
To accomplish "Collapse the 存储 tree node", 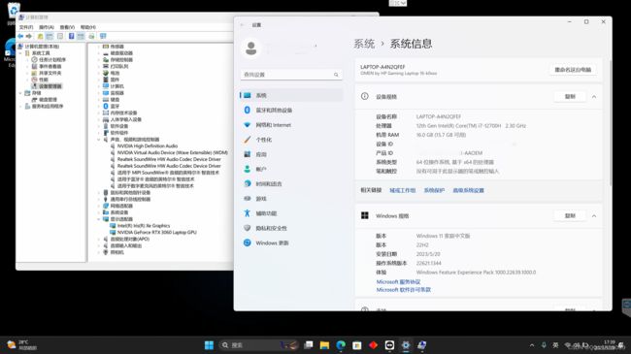I will 20,93.
